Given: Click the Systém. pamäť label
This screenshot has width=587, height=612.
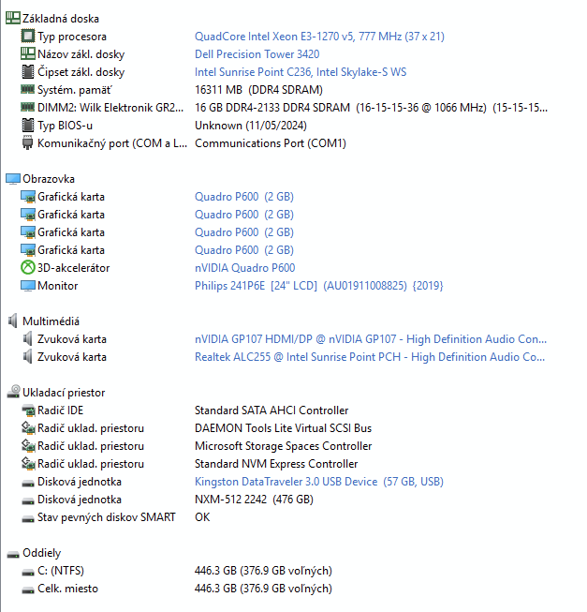Looking at the screenshot, I should point(75,90).
